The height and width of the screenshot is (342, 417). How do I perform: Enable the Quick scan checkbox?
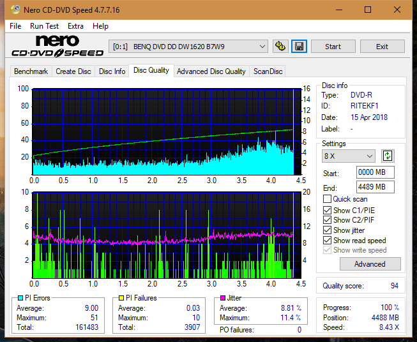[x=327, y=199]
